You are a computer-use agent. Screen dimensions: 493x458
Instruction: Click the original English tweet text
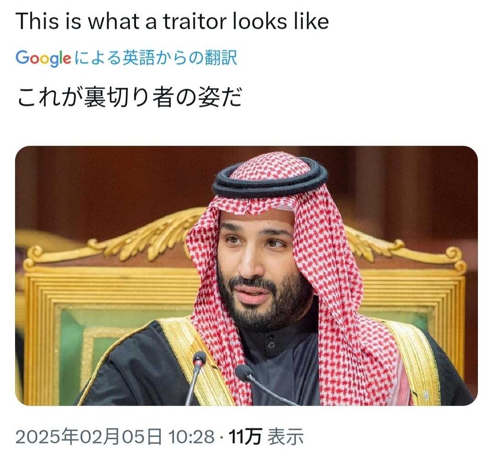click(x=172, y=21)
